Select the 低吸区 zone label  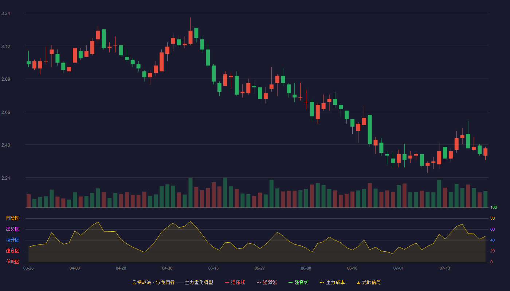12,262
